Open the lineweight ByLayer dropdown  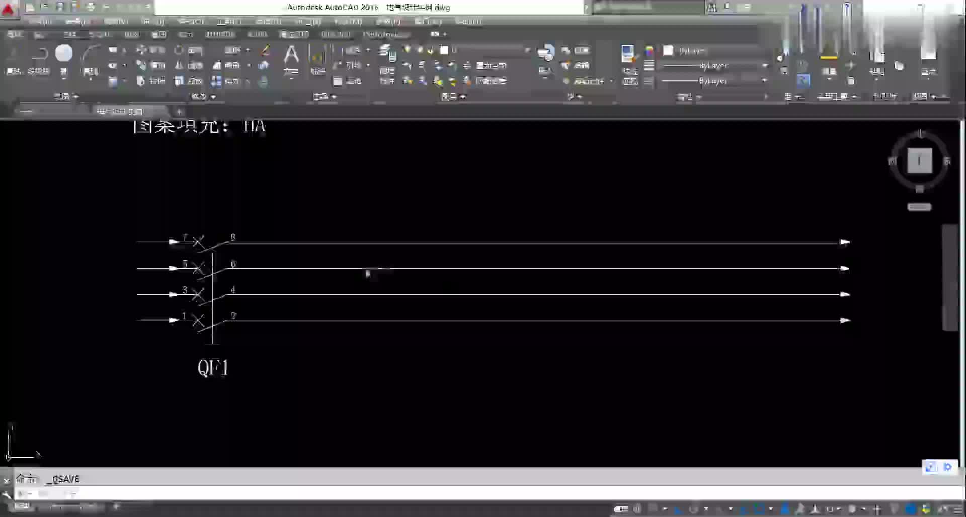coord(714,66)
